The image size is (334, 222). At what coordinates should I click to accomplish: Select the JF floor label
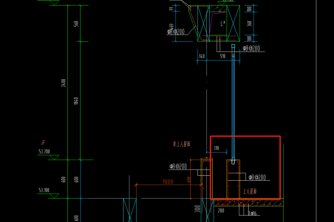click(x=43, y=142)
